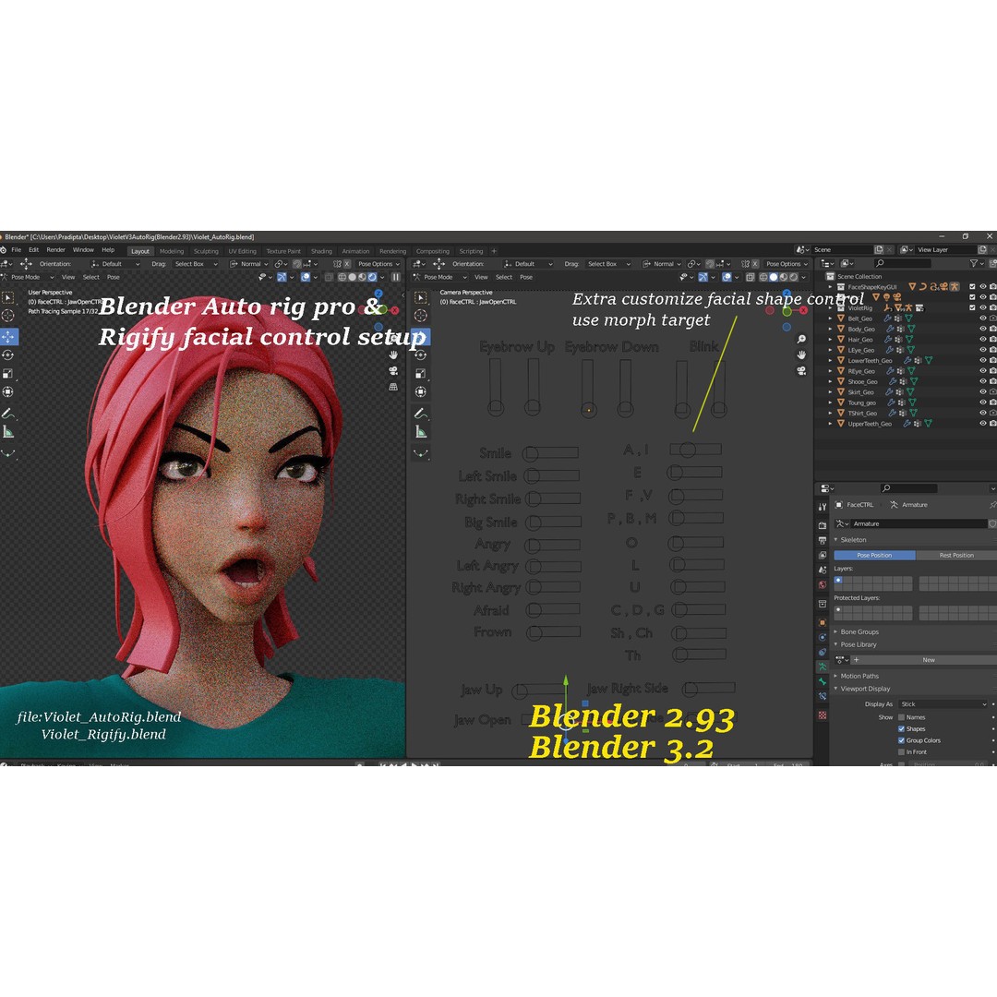
Task: Click the pan hand icon in right viewport
Action: 802,354
